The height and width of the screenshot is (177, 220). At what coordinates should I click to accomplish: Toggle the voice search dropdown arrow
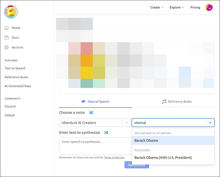coord(210,123)
